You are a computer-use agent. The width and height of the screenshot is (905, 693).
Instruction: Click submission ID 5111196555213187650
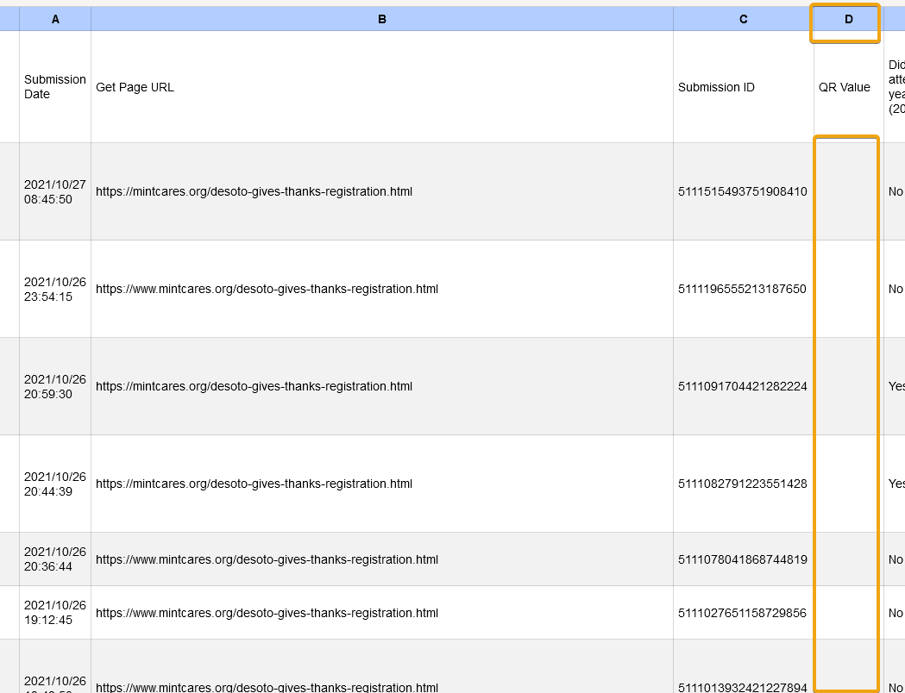[x=742, y=289]
